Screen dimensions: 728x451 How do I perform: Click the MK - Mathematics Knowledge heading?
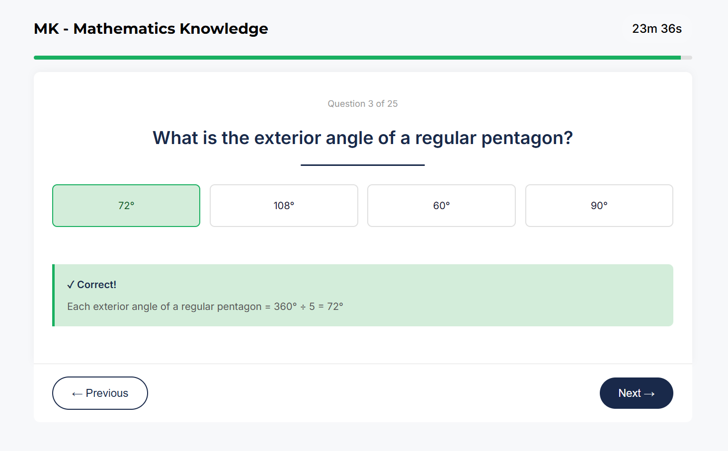[151, 28]
